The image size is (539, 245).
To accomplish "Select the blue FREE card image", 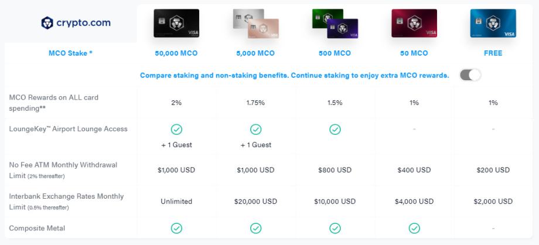I will 493,23.
